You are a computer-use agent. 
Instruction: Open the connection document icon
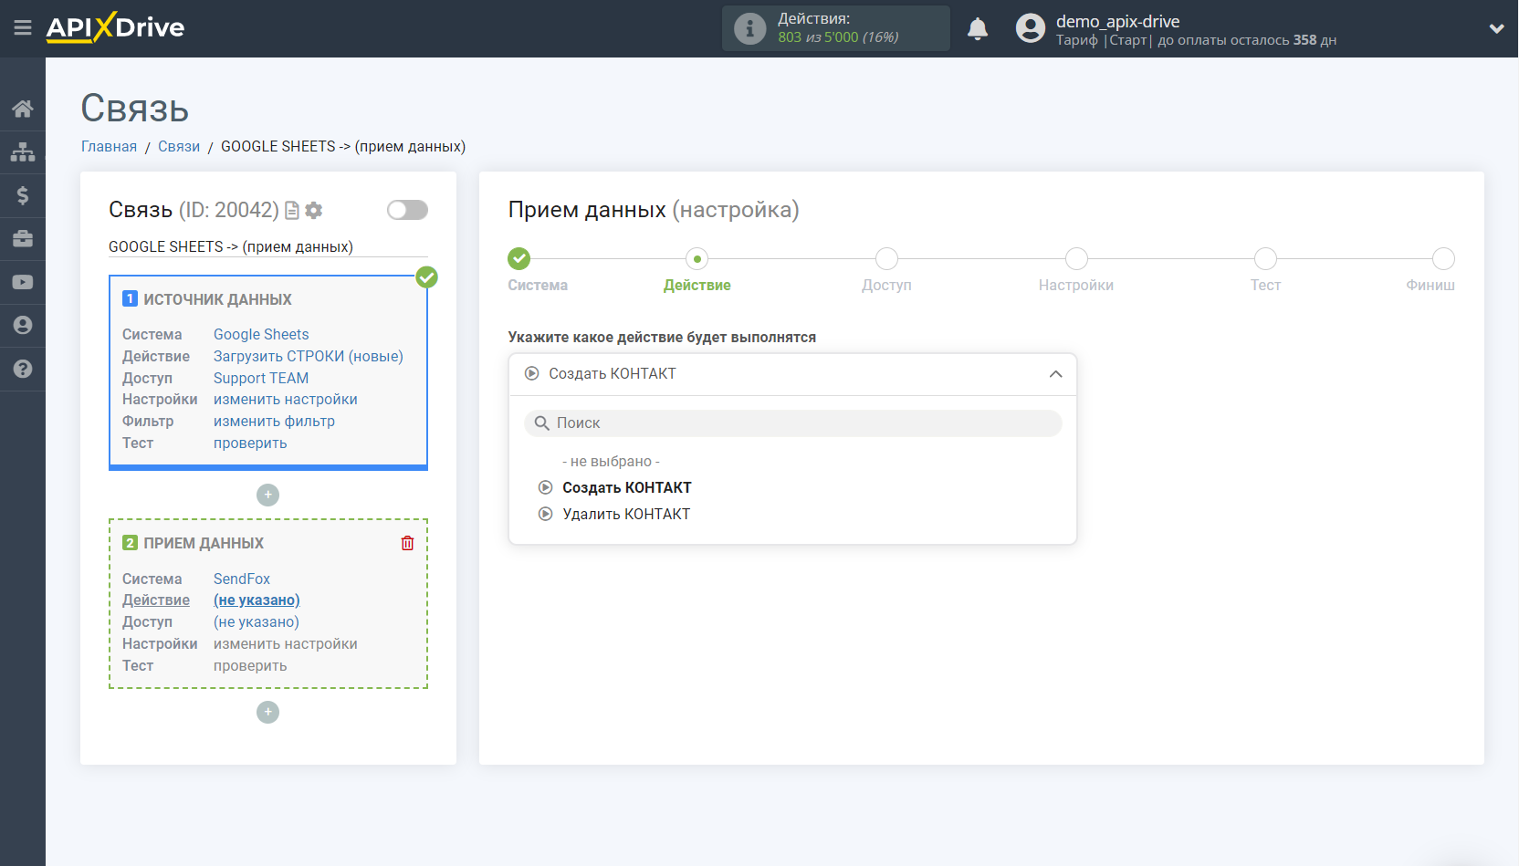point(292,211)
